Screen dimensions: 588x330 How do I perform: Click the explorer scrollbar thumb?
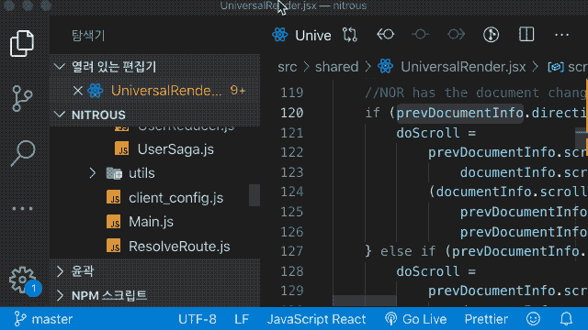click(254, 195)
